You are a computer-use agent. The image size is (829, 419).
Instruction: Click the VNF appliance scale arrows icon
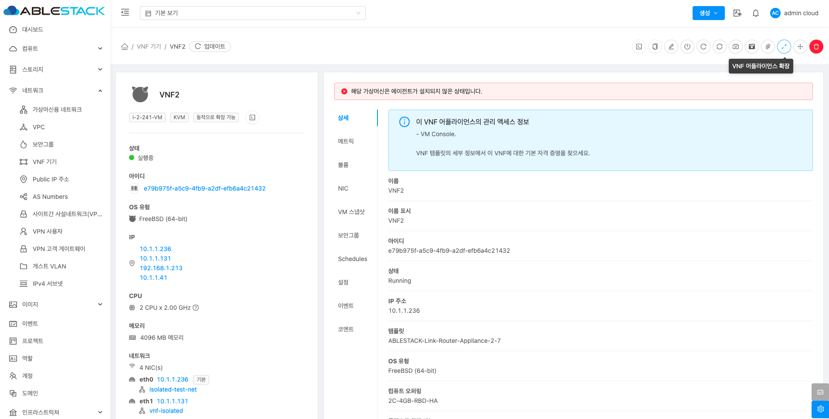[x=784, y=47]
